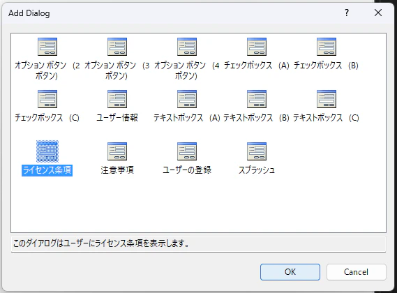397x293 pixels.
Task: Click the selected label ライセンス条項
Action: pos(47,170)
